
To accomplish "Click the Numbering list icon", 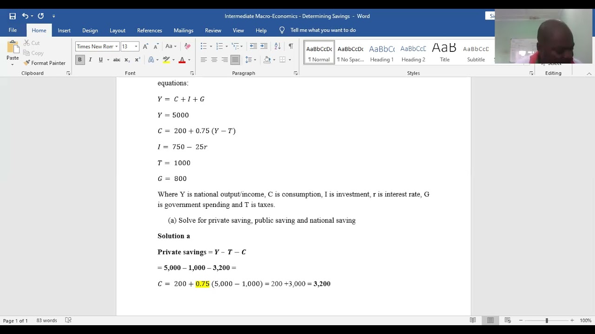I will click(x=219, y=46).
